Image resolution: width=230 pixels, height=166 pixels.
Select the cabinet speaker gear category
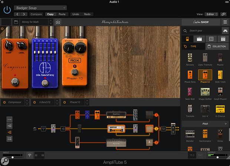click(x=211, y=39)
